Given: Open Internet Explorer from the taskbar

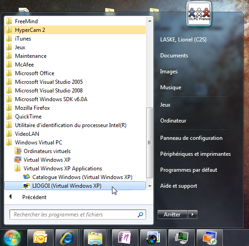Looking at the screenshot, I should (67, 238).
